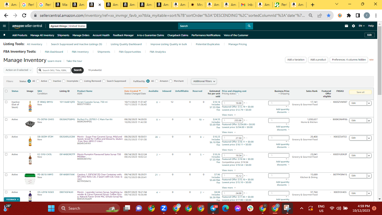This screenshot has height=215, width=382.
Task: Open the Chrome extensions puzzle icon
Action: [349, 16]
